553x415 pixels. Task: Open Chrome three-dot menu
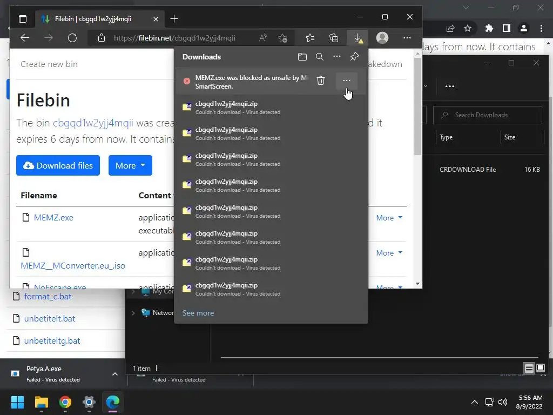point(541,28)
